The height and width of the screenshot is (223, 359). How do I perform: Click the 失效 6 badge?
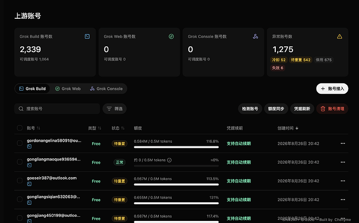[277, 68]
